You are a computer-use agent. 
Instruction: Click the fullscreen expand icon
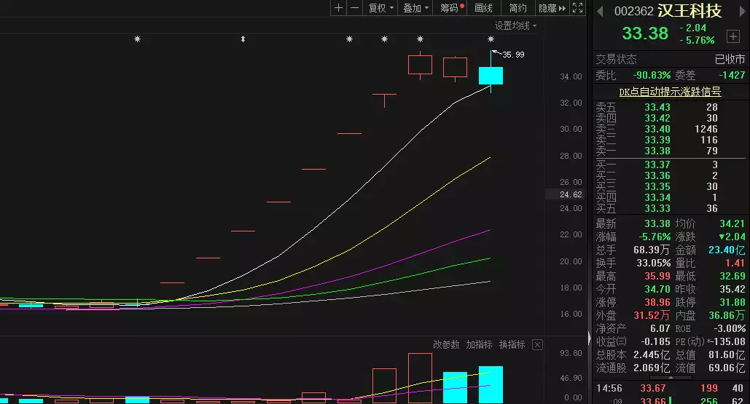pos(577,8)
